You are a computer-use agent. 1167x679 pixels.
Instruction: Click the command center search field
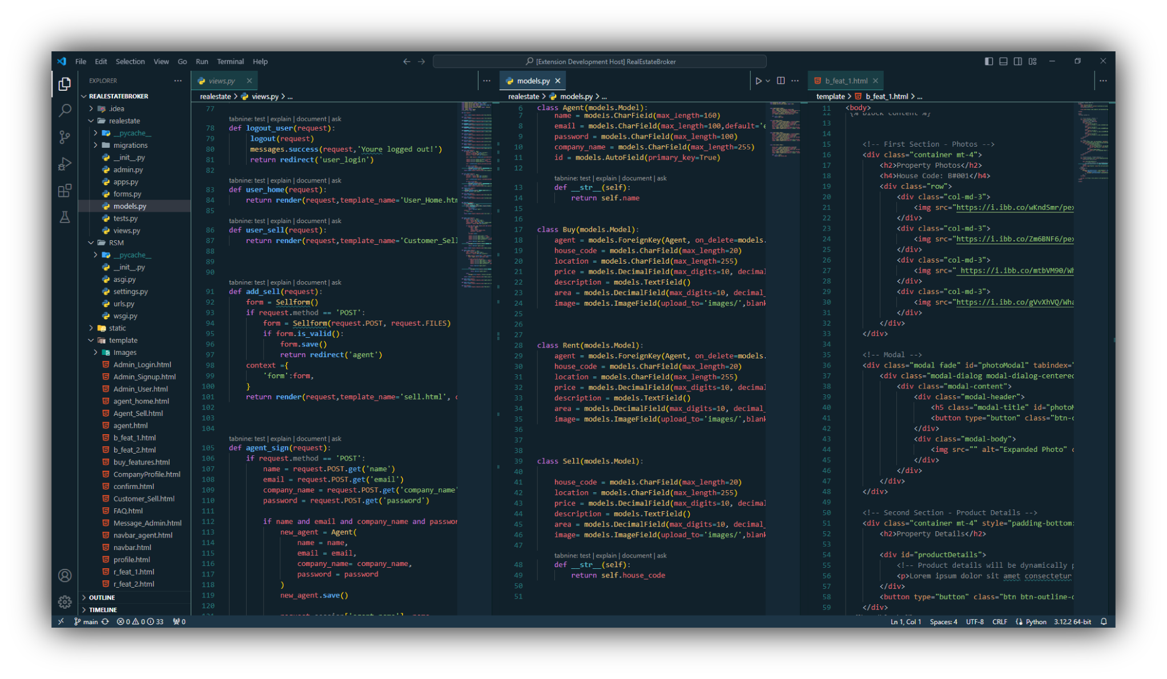click(x=599, y=62)
